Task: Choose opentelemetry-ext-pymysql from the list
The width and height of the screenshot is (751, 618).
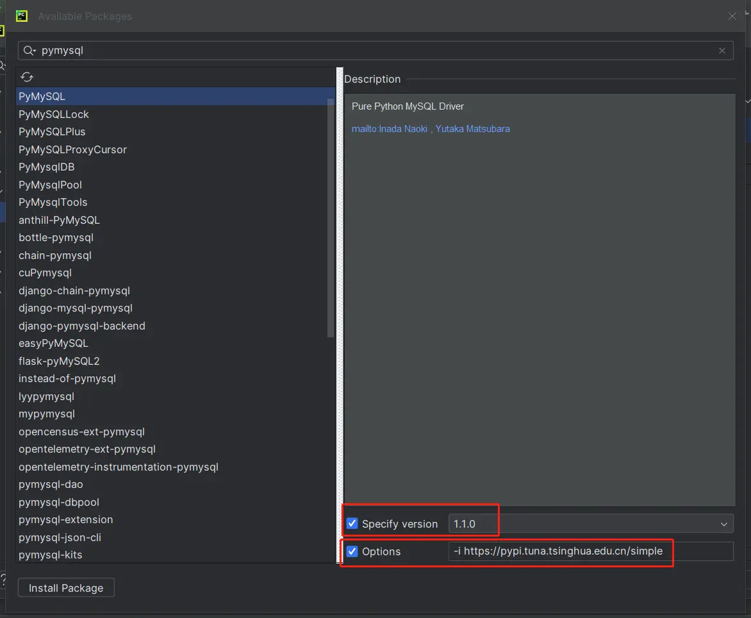Action: [176, 449]
